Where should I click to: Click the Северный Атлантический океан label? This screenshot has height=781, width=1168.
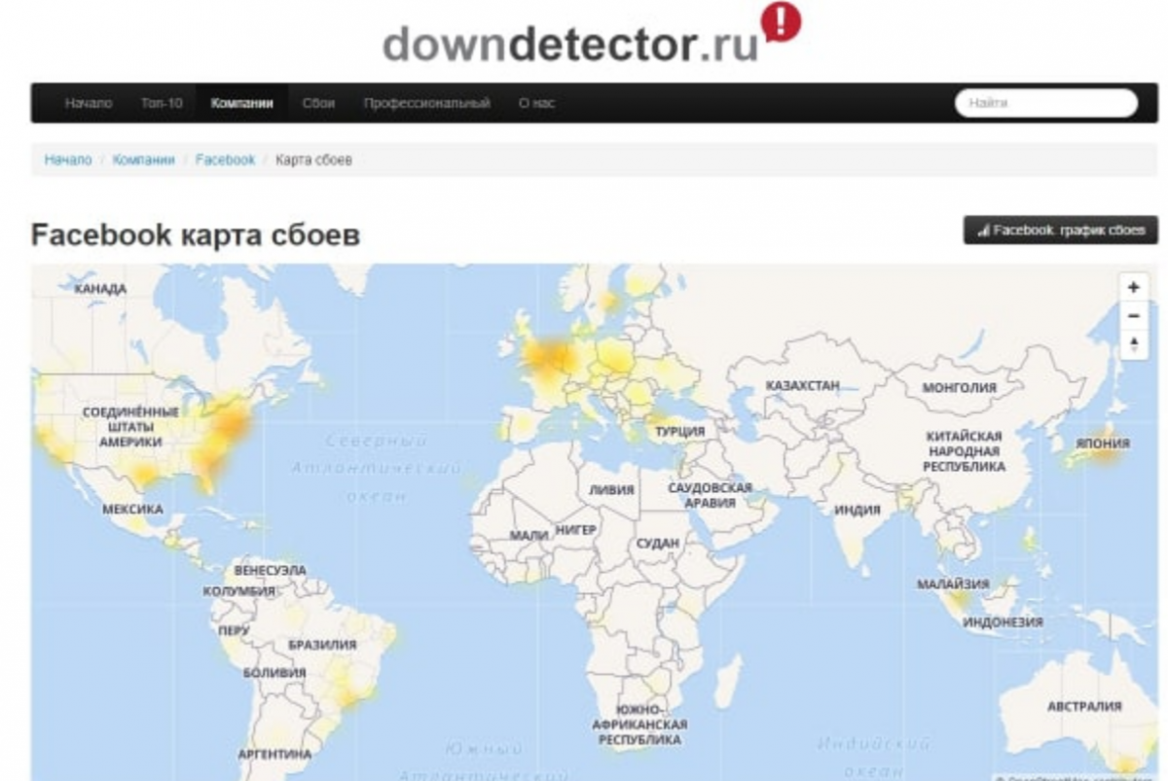tap(377, 469)
